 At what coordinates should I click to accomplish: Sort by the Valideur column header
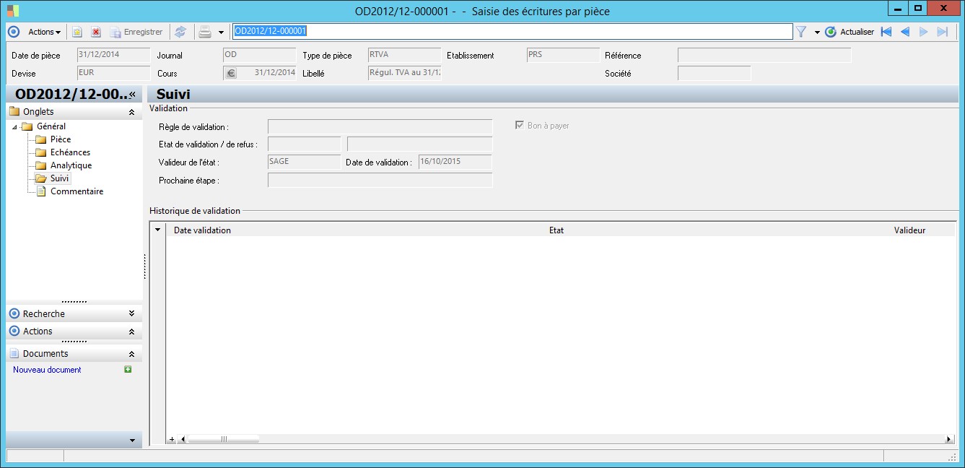[909, 230]
